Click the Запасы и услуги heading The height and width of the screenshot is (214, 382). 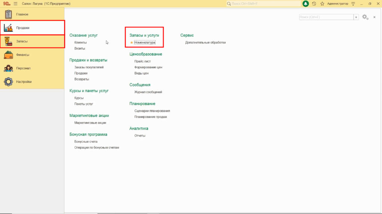pos(144,35)
